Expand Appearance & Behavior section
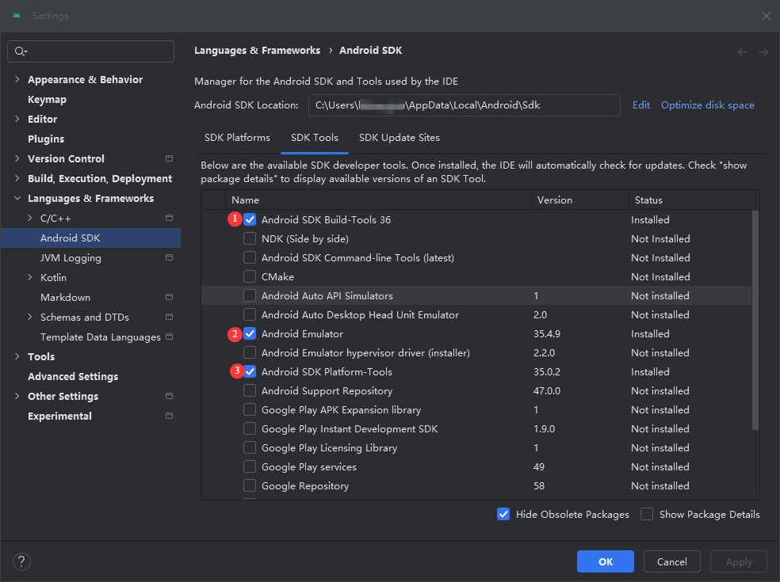The width and height of the screenshot is (780, 582). point(17,79)
